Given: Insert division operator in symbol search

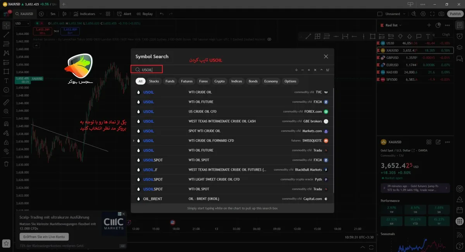Looking at the screenshot, I should 296,70.
